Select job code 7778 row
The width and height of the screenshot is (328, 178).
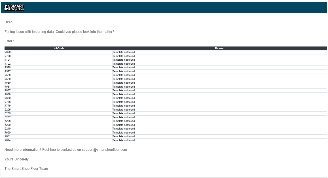tap(8, 102)
